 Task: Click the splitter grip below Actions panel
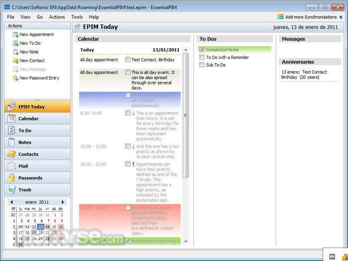click(37, 100)
